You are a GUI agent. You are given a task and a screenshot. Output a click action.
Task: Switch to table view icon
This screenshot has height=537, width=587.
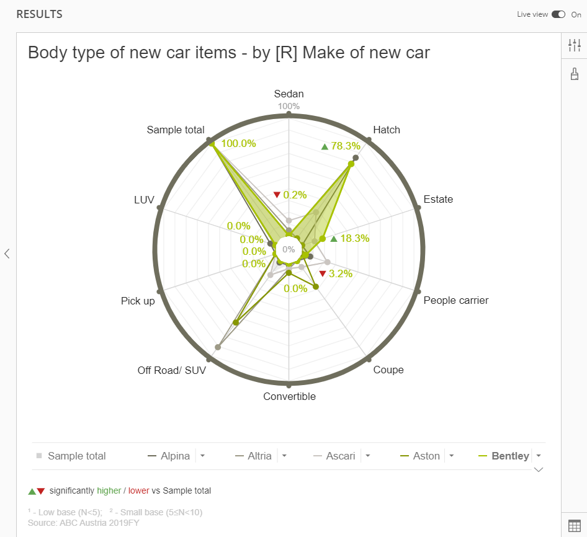point(574,526)
